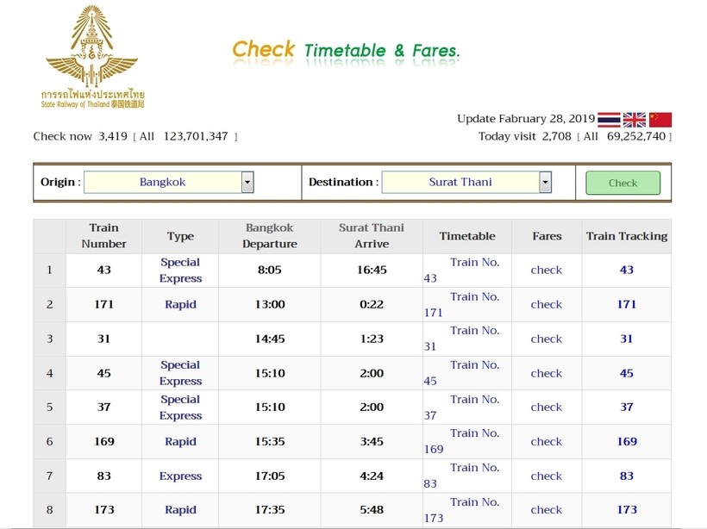
Task: Open timetable for Train No. 83
Action: click(473, 468)
